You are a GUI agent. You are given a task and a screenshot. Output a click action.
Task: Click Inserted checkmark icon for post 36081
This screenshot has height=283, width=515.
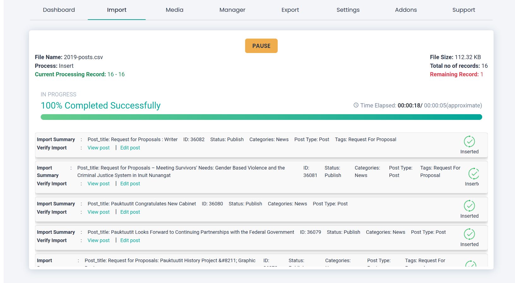[x=473, y=174]
